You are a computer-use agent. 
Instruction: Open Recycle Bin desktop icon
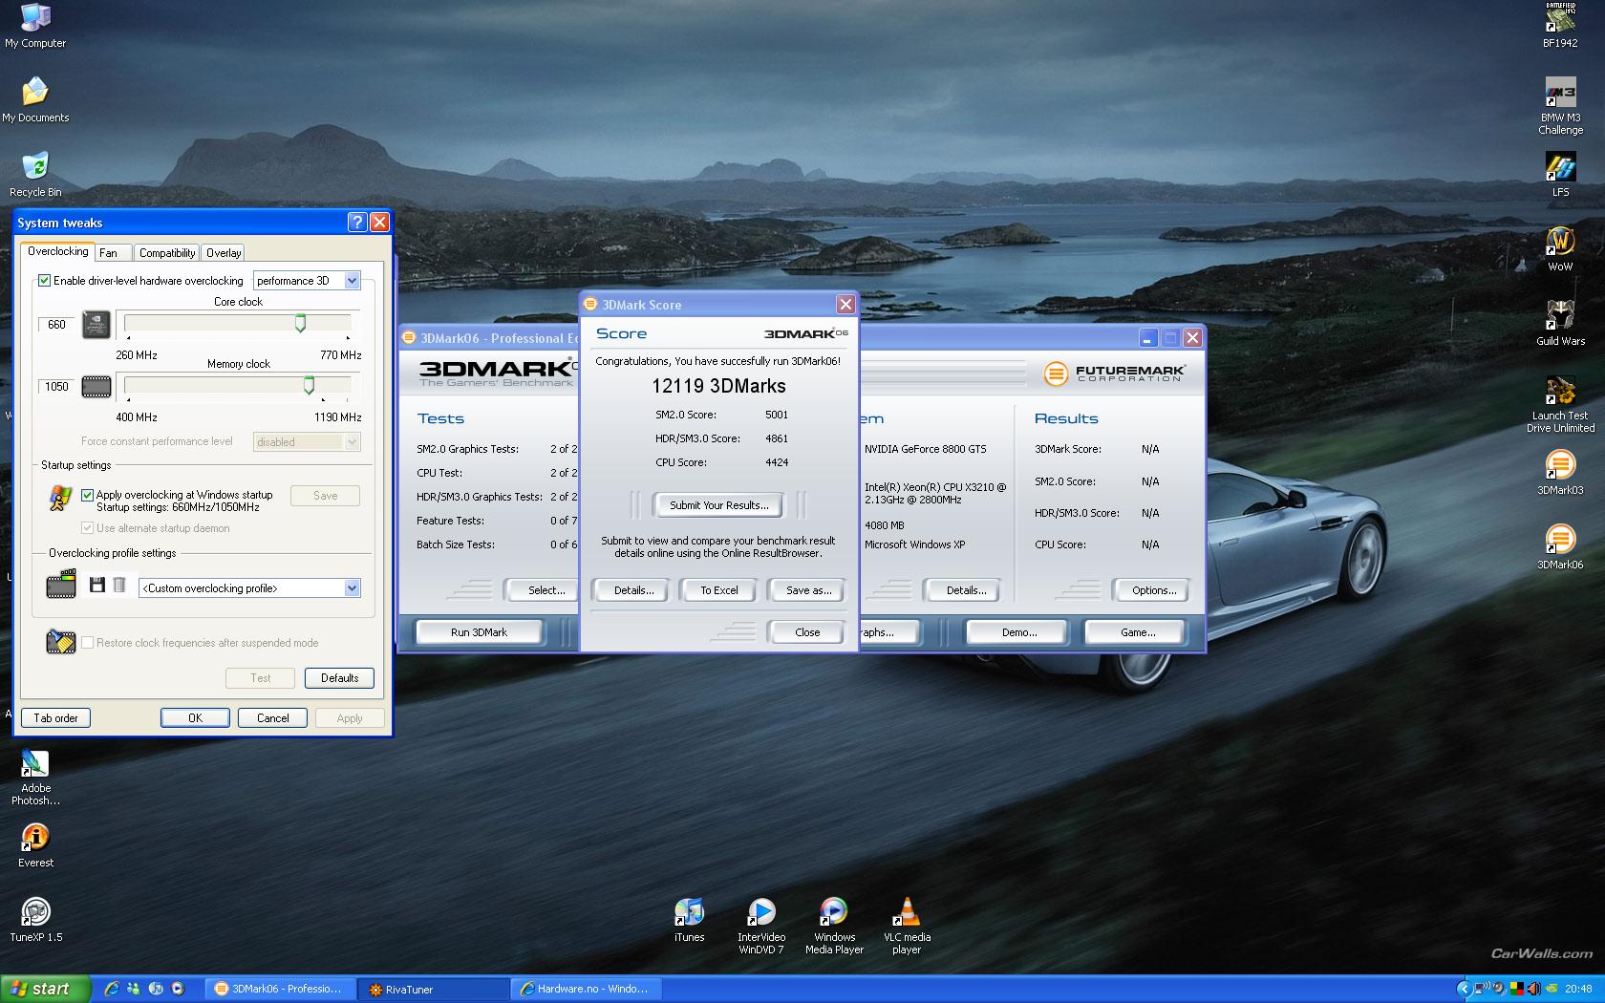[35, 175]
